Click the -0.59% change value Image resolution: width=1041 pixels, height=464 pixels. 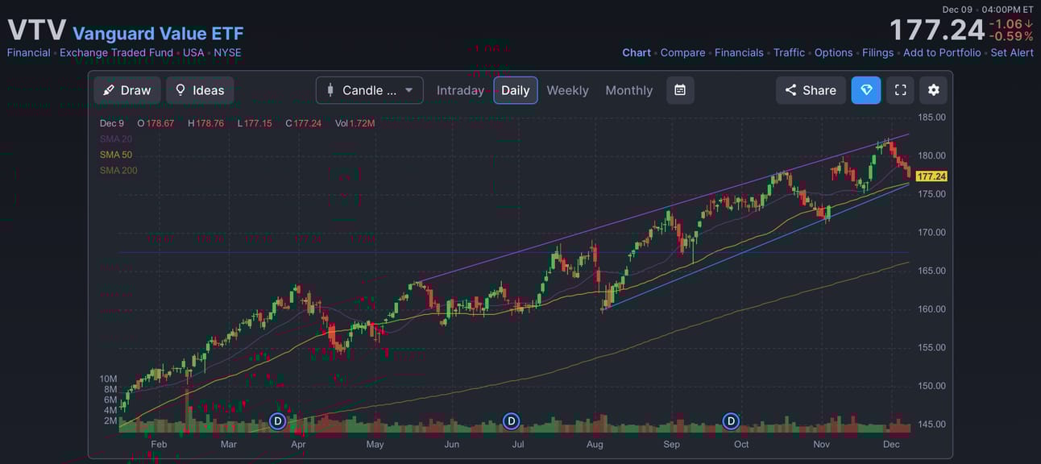point(1012,36)
